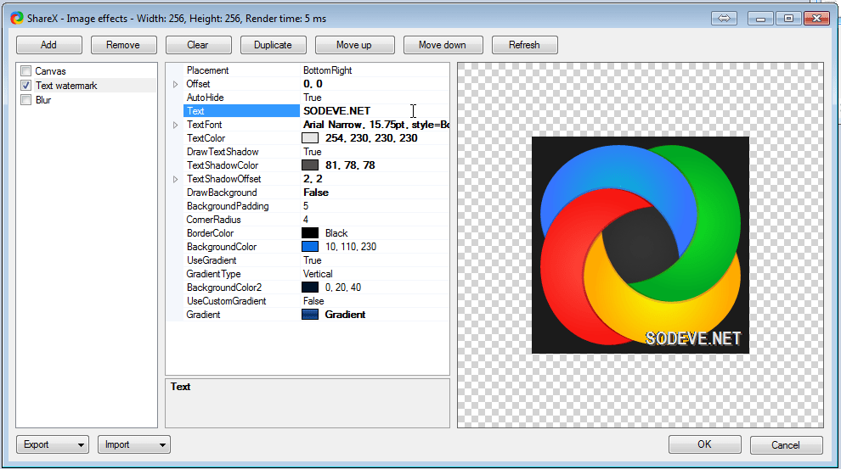The width and height of the screenshot is (841, 469).
Task: Click the TextShadowOffset value 2, 2
Action: (313, 179)
